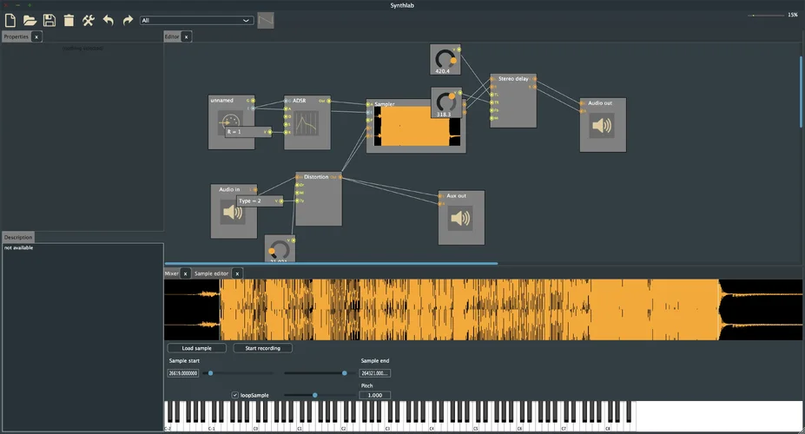Select the unnamed MIDI input module dial icon
The height and width of the screenshot is (434, 805).
(x=230, y=122)
